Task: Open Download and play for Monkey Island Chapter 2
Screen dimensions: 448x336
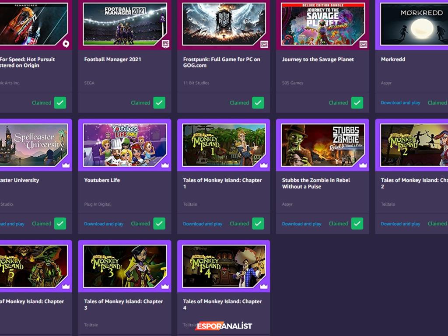Action: pos(400,224)
